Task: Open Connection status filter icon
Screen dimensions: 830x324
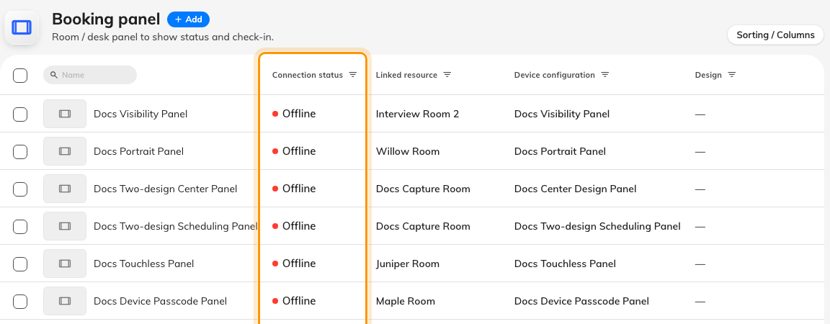Action: [353, 75]
